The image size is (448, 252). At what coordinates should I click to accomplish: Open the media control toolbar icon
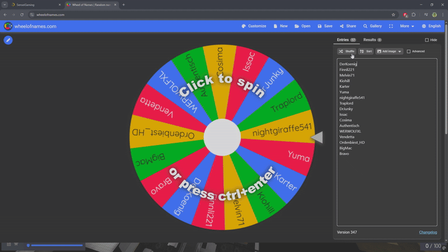(426, 15)
